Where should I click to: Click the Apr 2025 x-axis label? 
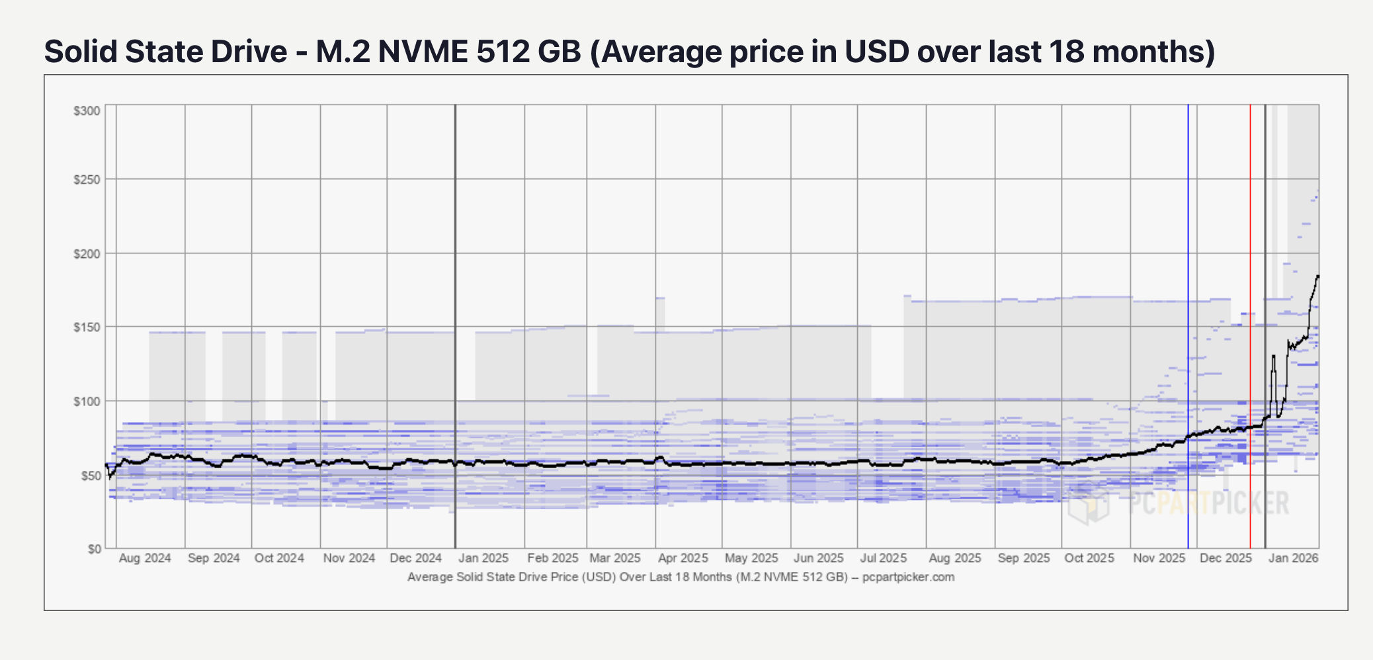coord(683,558)
